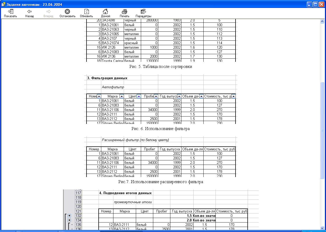Viewport: 326px width, 232px height.
Task: Click heading '3. Фильтрация данных'
Action: (107, 78)
